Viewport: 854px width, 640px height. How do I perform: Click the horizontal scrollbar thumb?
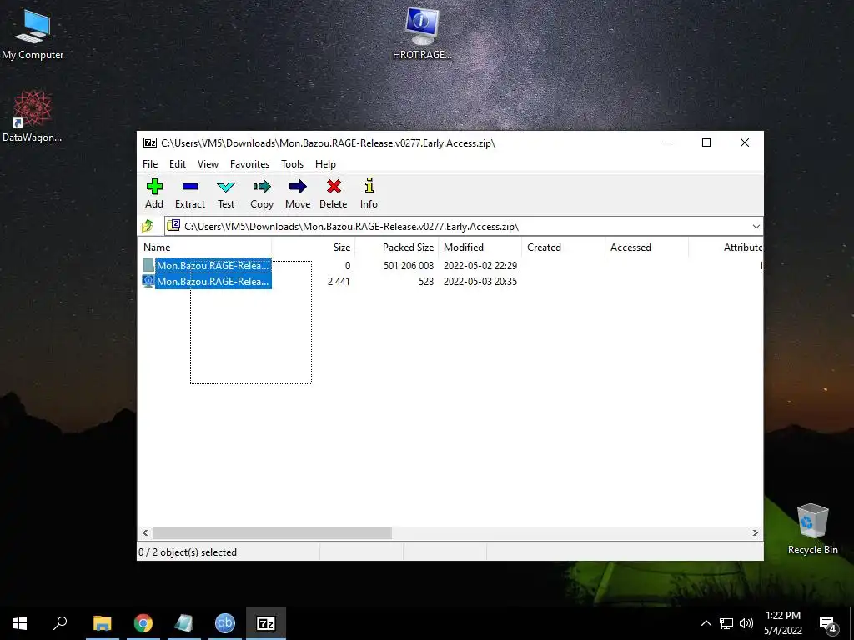click(272, 532)
